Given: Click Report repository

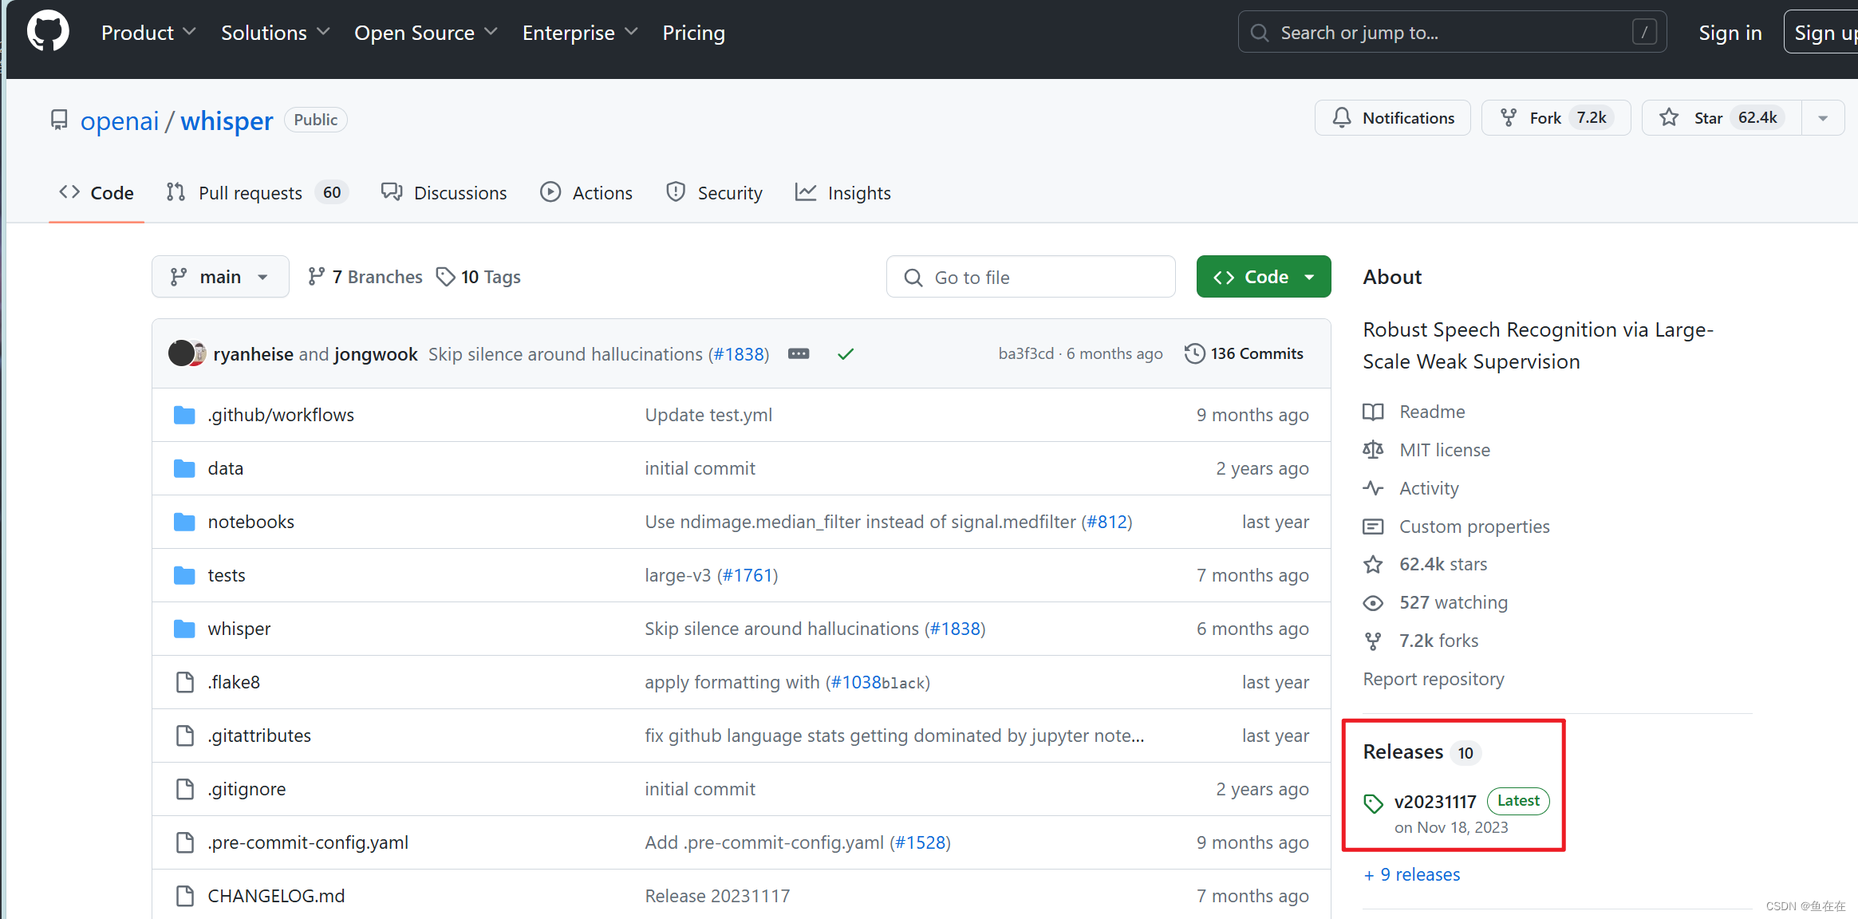Looking at the screenshot, I should click(1434, 679).
